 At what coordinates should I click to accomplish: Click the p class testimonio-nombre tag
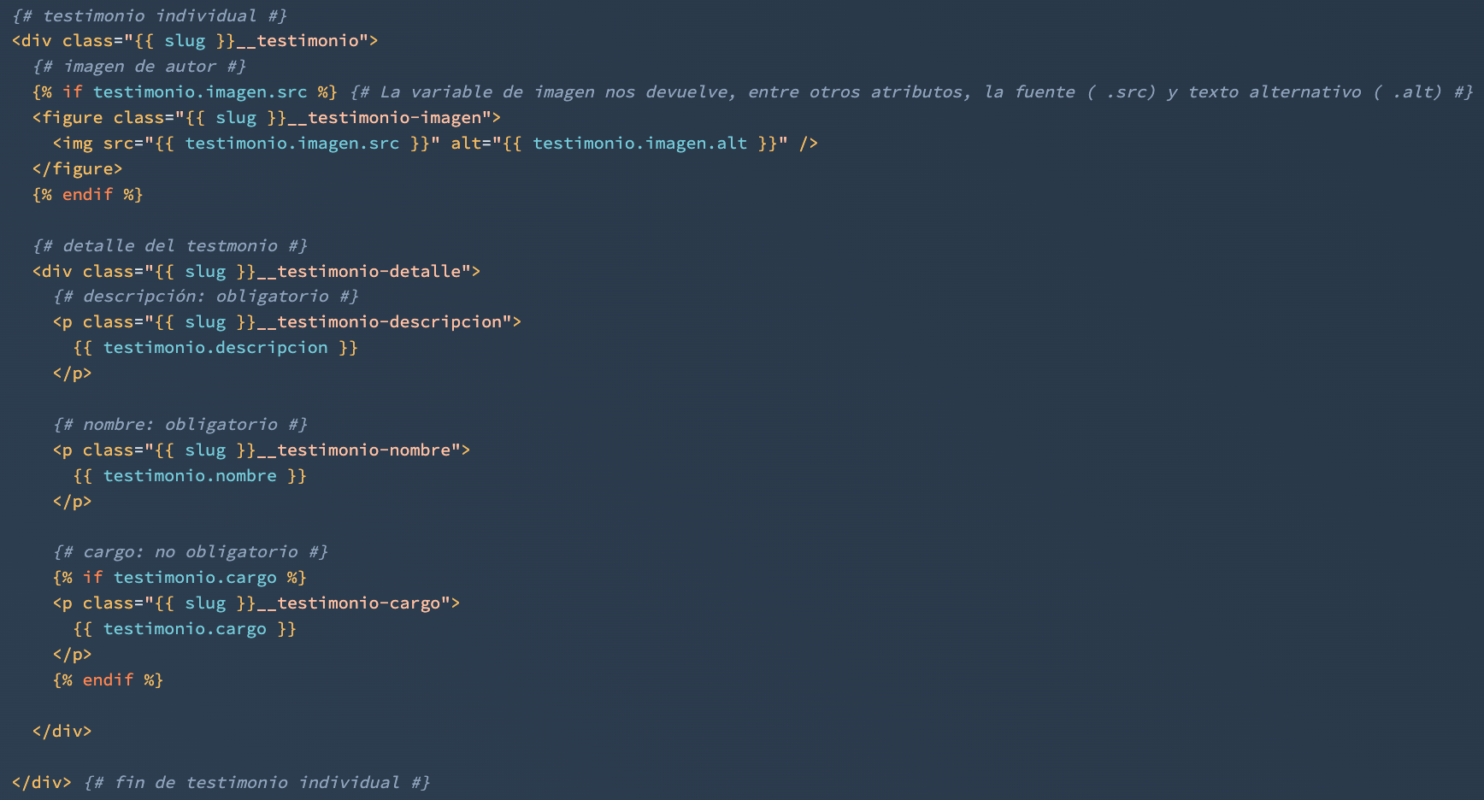[261, 450]
